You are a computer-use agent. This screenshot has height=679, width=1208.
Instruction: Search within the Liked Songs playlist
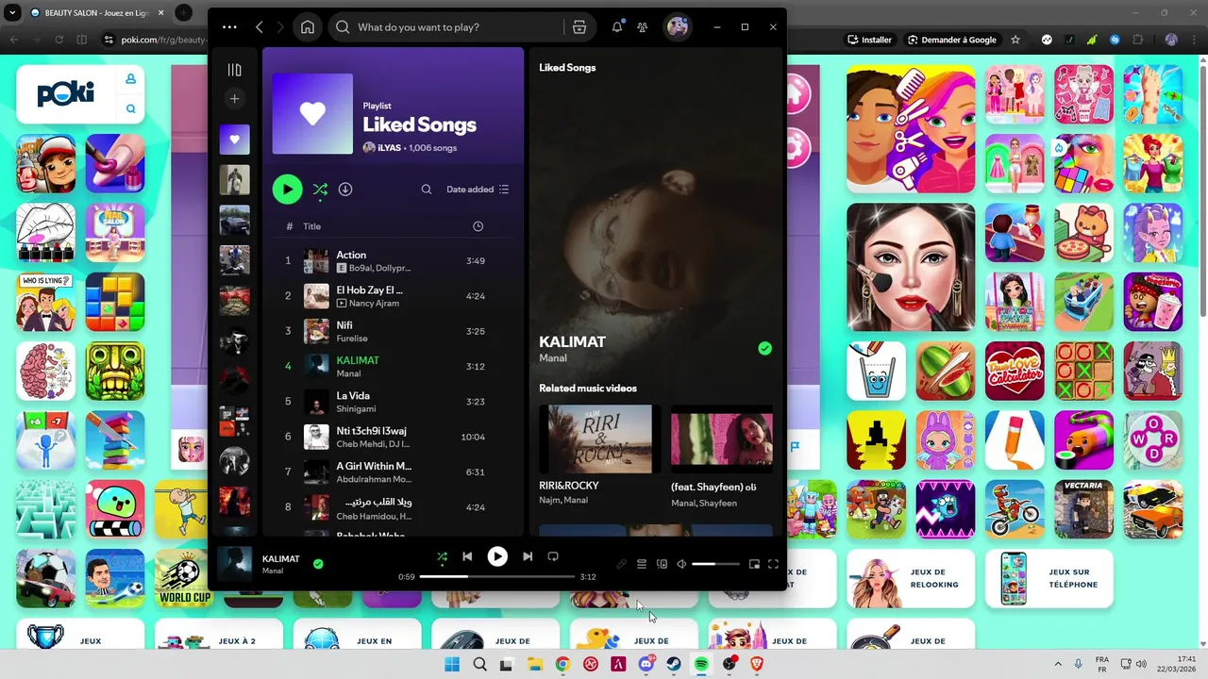point(427,190)
